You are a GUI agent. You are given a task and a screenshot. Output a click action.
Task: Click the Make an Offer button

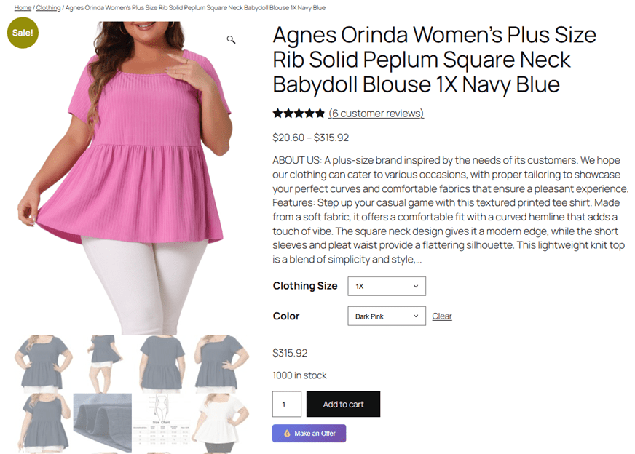309,434
